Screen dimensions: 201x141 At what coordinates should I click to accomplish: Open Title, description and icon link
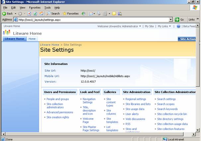(89, 110)
